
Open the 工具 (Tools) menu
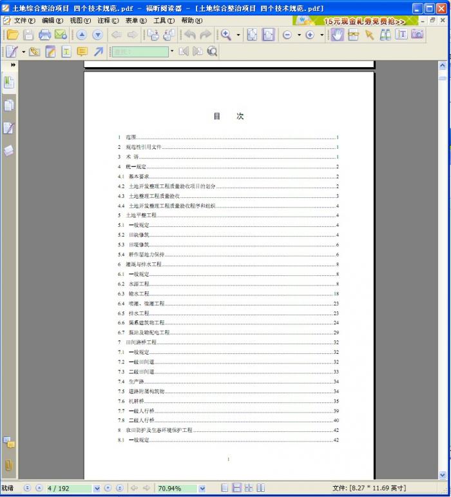pos(163,21)
